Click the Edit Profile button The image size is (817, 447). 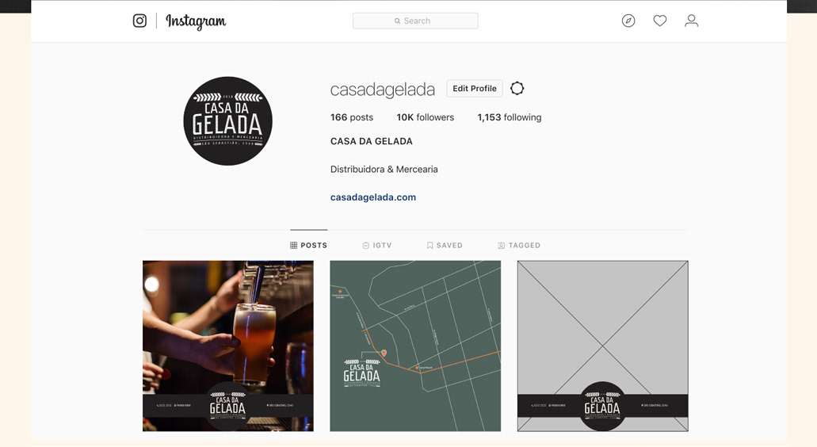click(475, 89)
